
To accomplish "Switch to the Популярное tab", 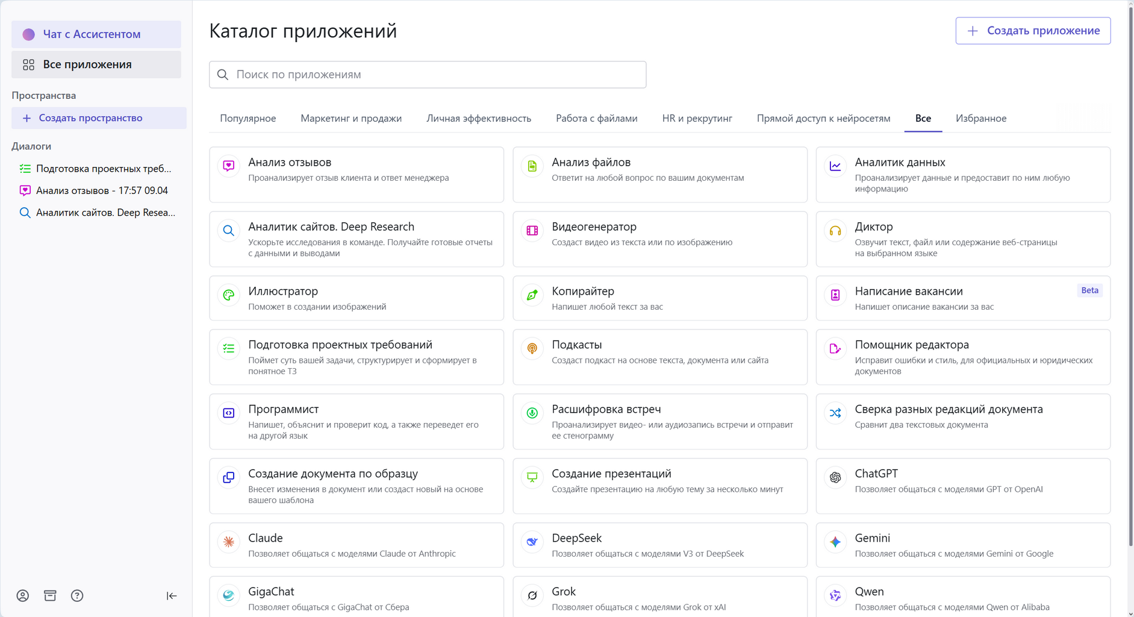I will (x=248, y=119).
